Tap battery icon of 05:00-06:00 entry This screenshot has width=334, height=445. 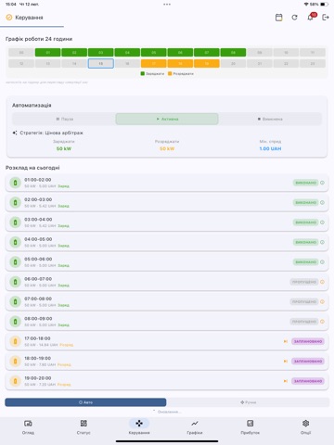tap(15, 262)
